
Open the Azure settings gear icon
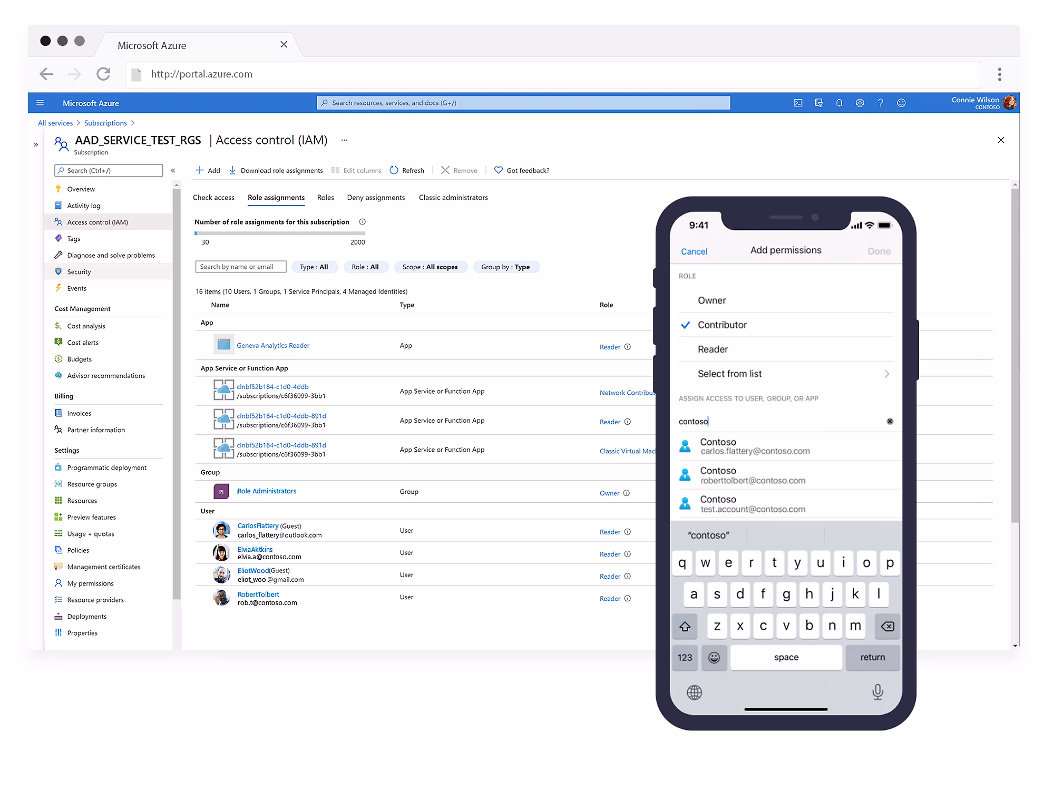[860, 103]
